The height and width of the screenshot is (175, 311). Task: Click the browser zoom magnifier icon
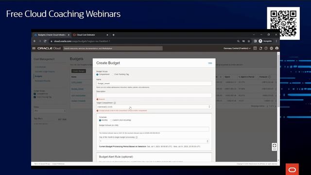point(238,41)
